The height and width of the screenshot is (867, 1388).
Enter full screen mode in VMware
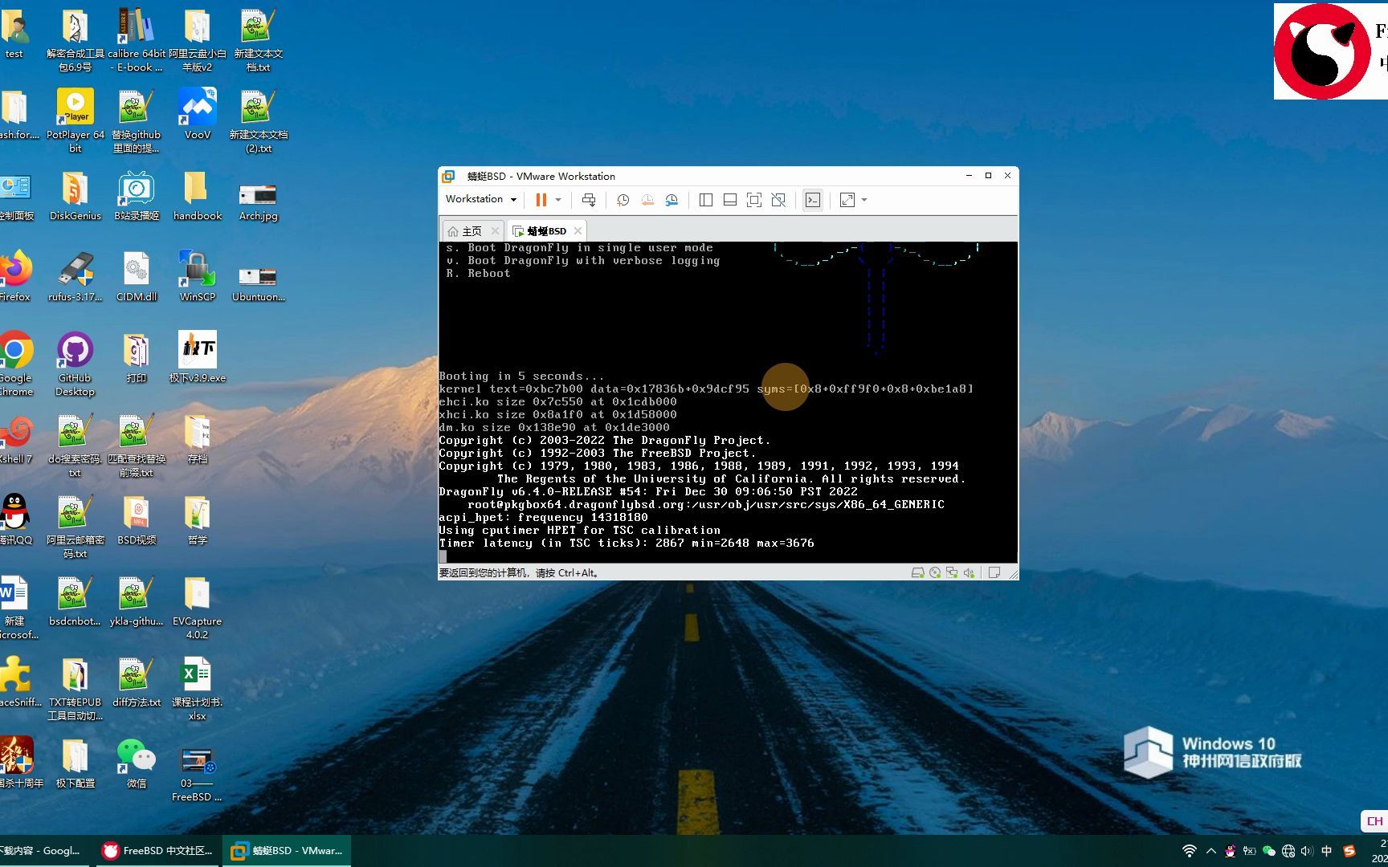754,200
